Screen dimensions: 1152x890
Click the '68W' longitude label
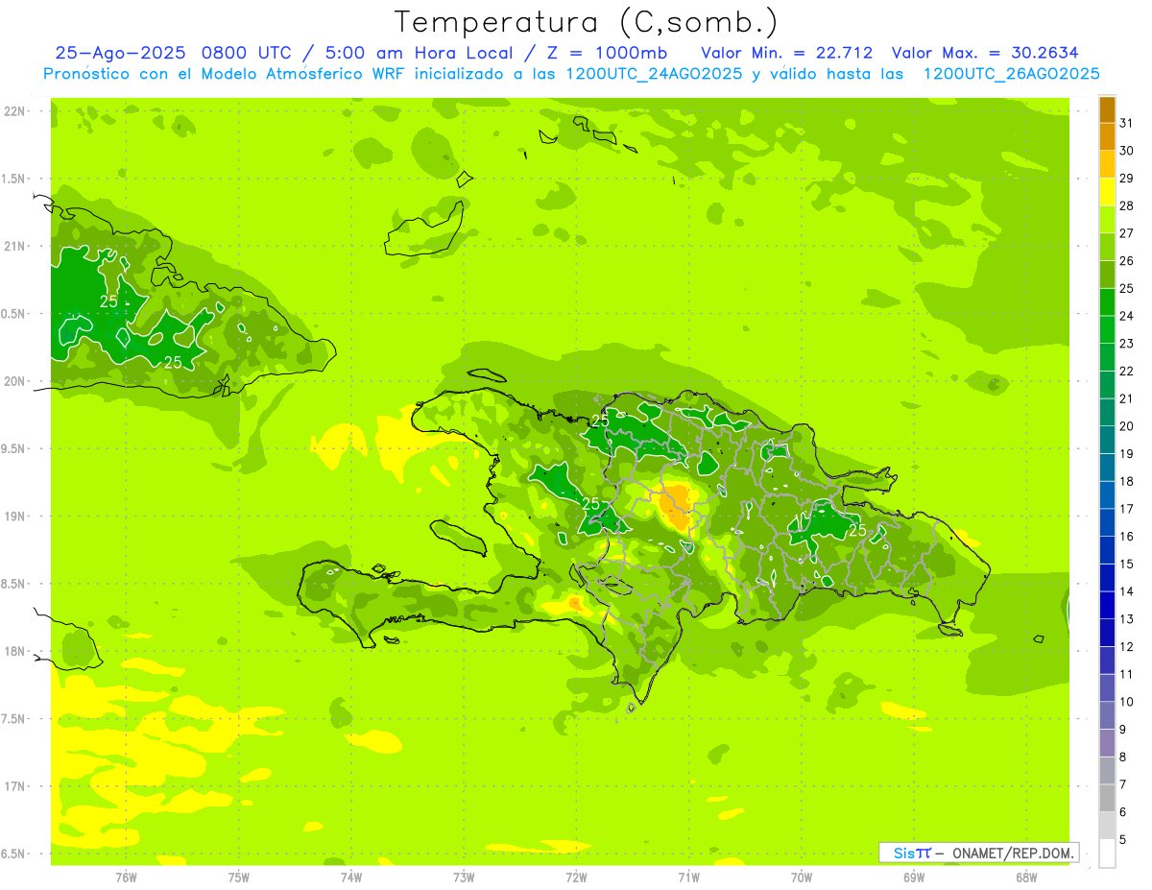pos(1026,877)
